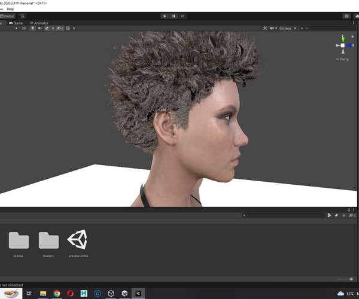Toggle scene audio speaker icon
359x299 pixels.
39,28
